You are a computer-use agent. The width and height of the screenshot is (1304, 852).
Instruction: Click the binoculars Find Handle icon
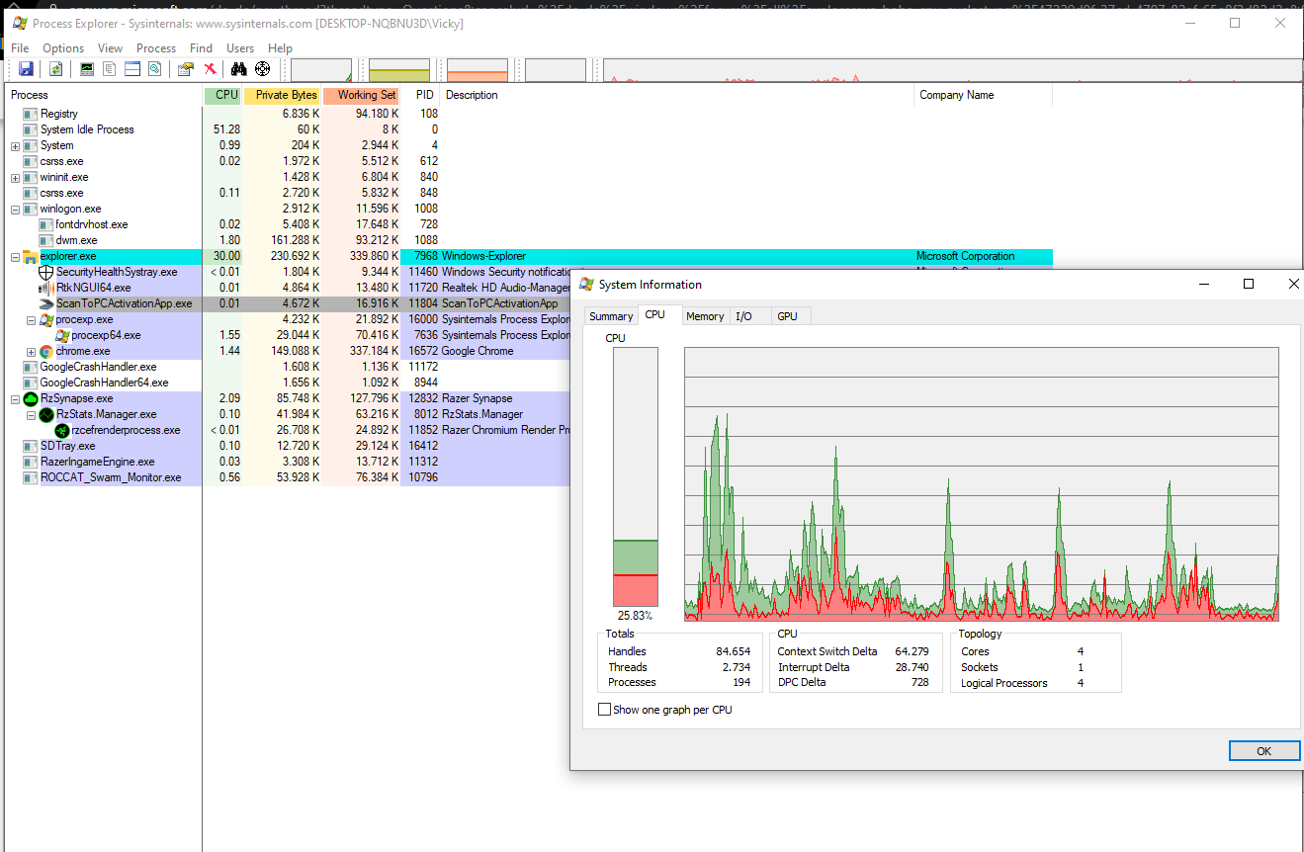click(x=238, y=69)
